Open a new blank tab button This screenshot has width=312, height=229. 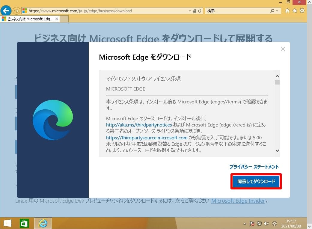[x=64, y=19]
